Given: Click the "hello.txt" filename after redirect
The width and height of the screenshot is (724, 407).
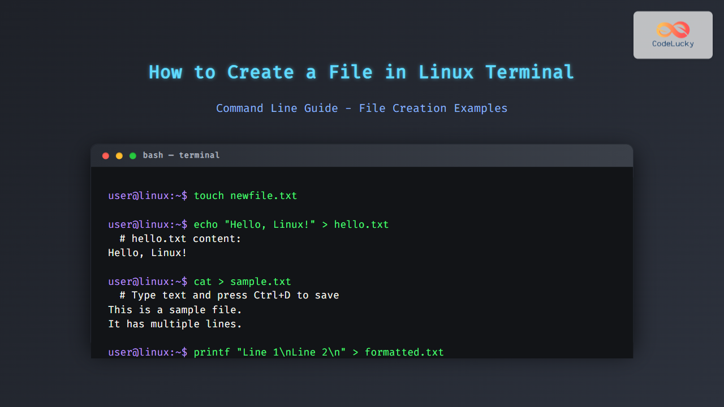Looking at the screenshot, I should pos(361,224).
